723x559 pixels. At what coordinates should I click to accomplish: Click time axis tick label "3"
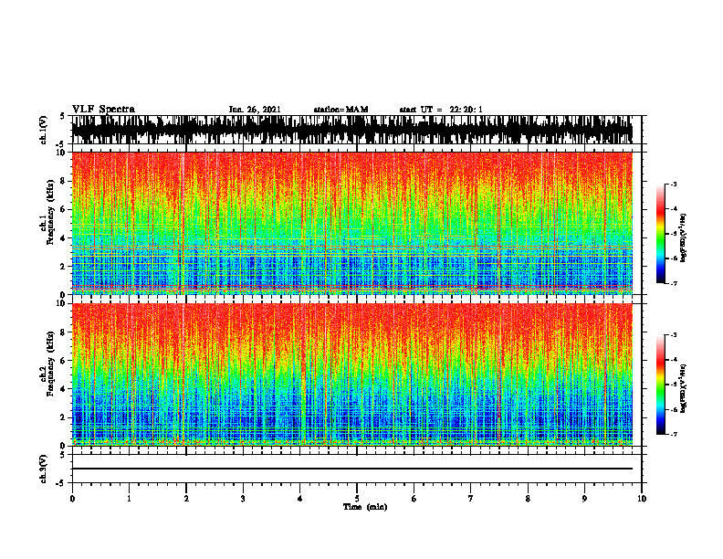(243, 499)
